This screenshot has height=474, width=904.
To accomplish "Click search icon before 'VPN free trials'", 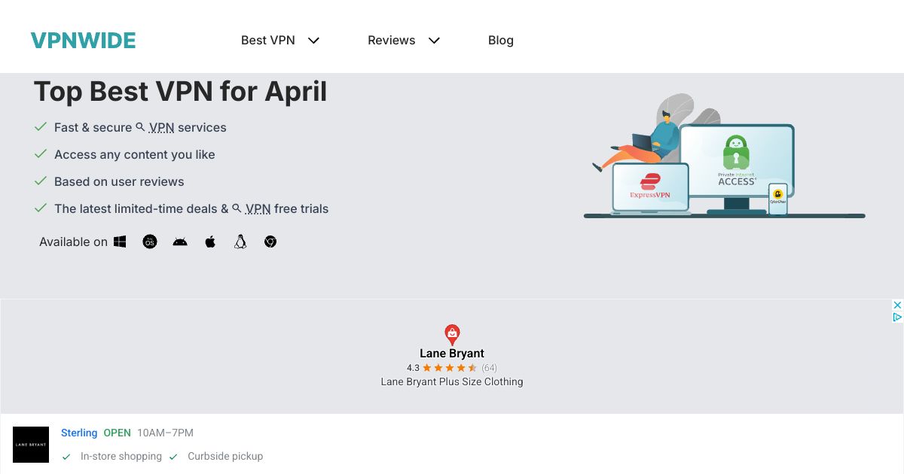I will point(237,208).
